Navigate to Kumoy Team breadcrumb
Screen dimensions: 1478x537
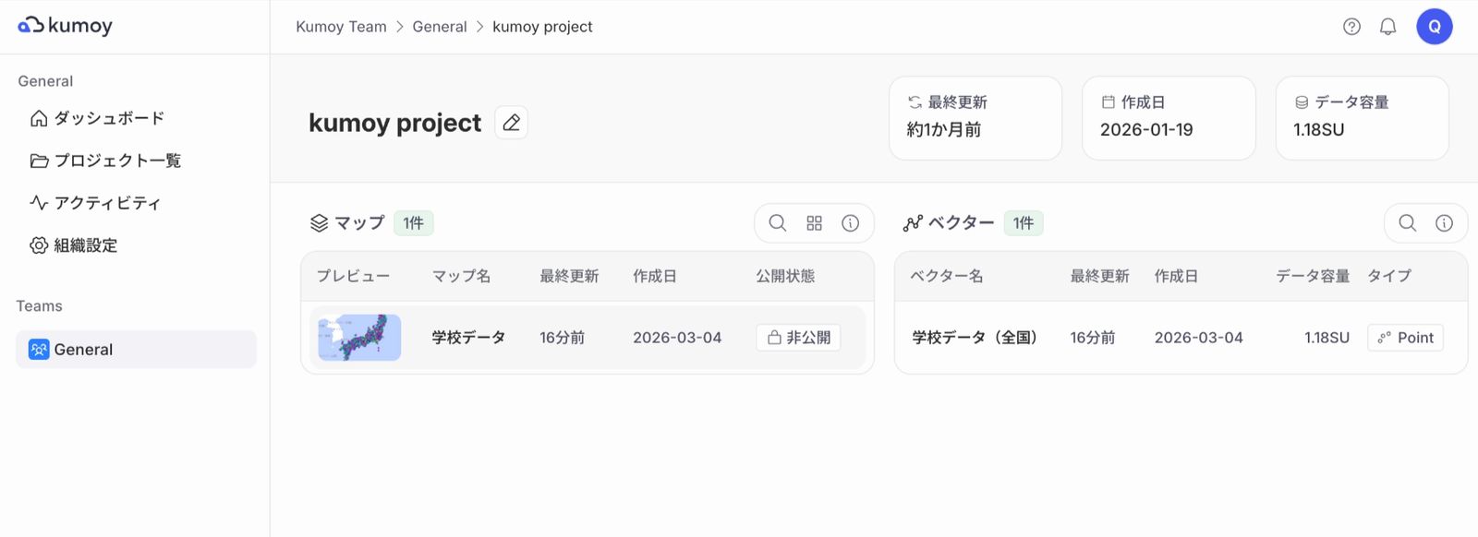[341, 27]
